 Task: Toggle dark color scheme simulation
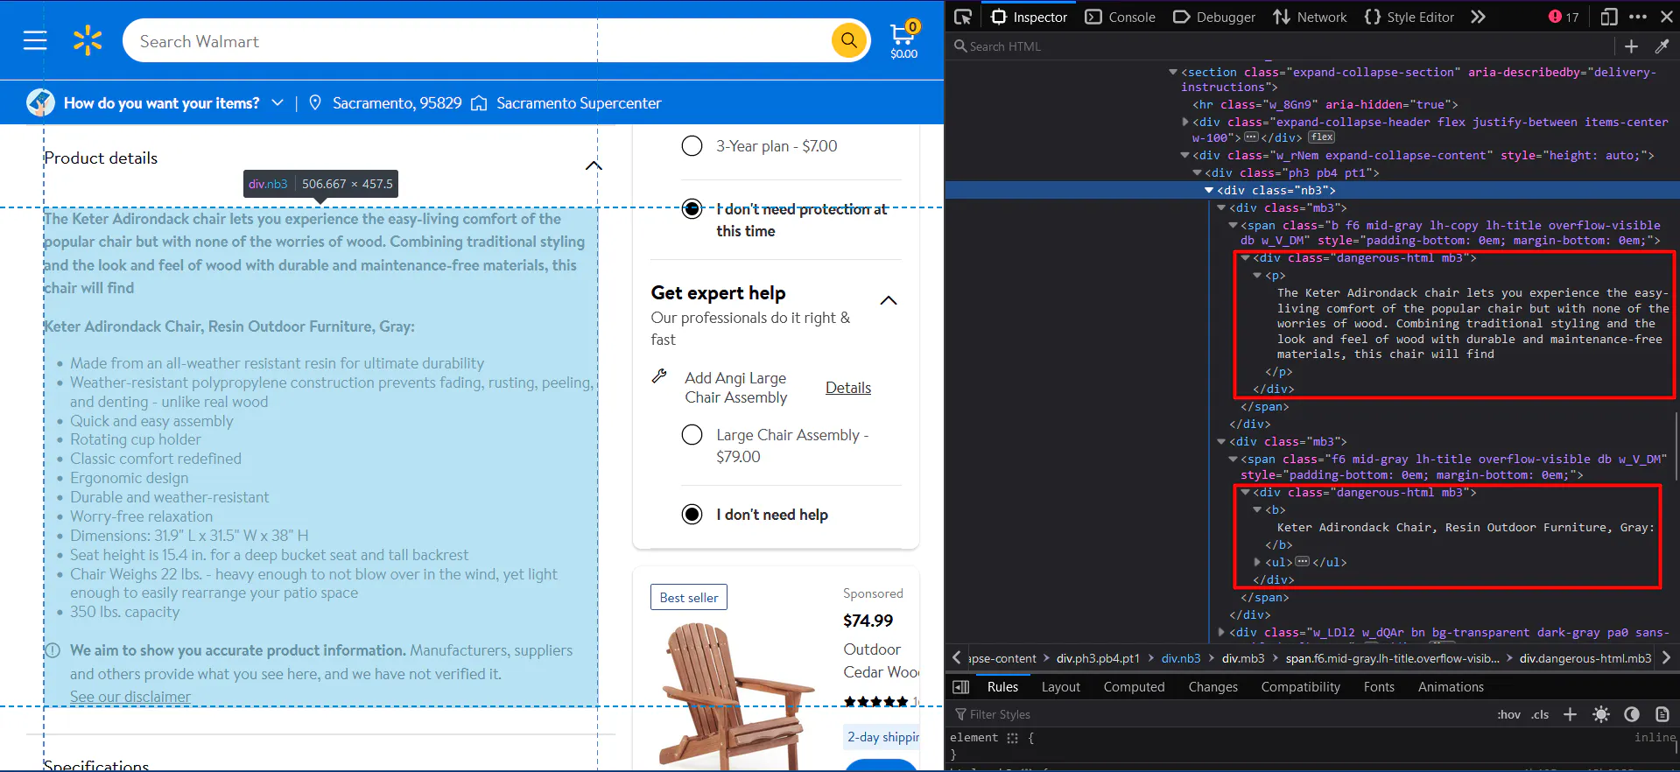coord(1632,714)
